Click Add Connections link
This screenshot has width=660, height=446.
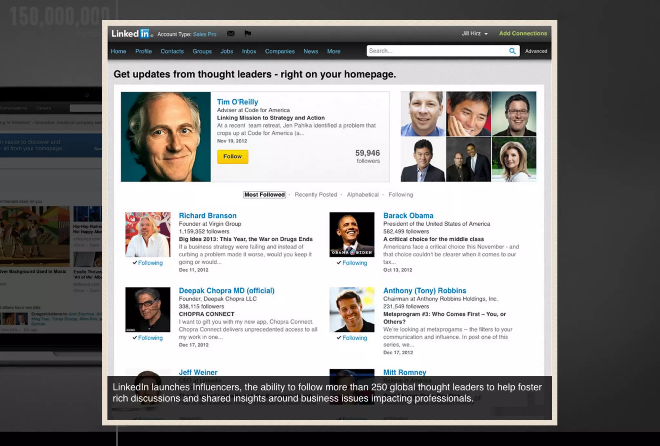(x=523, y=34)
